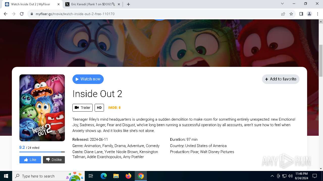
Task: Close the Watch Inside Out 2 tab
Action: pyautogui.click(x=59, y=4)
